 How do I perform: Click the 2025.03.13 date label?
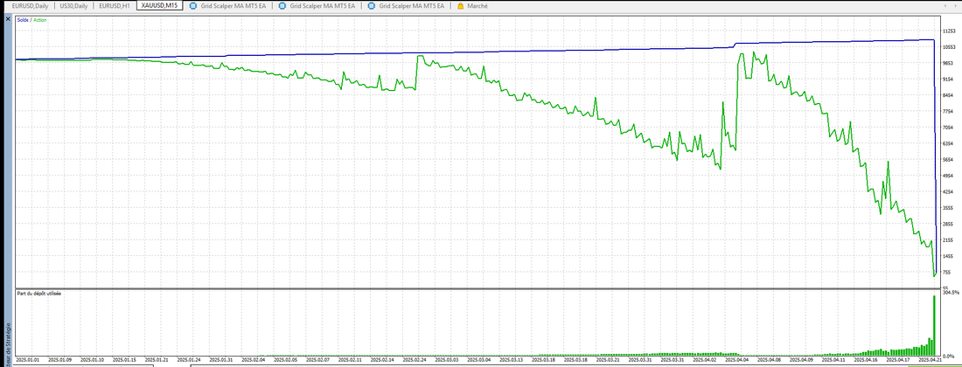[x=512, y=361]
